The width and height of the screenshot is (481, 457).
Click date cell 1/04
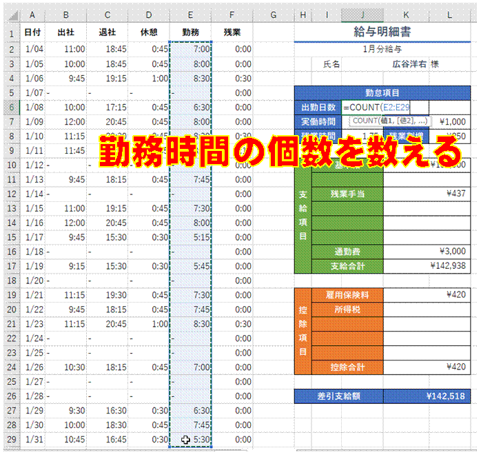tap(32, 49)
